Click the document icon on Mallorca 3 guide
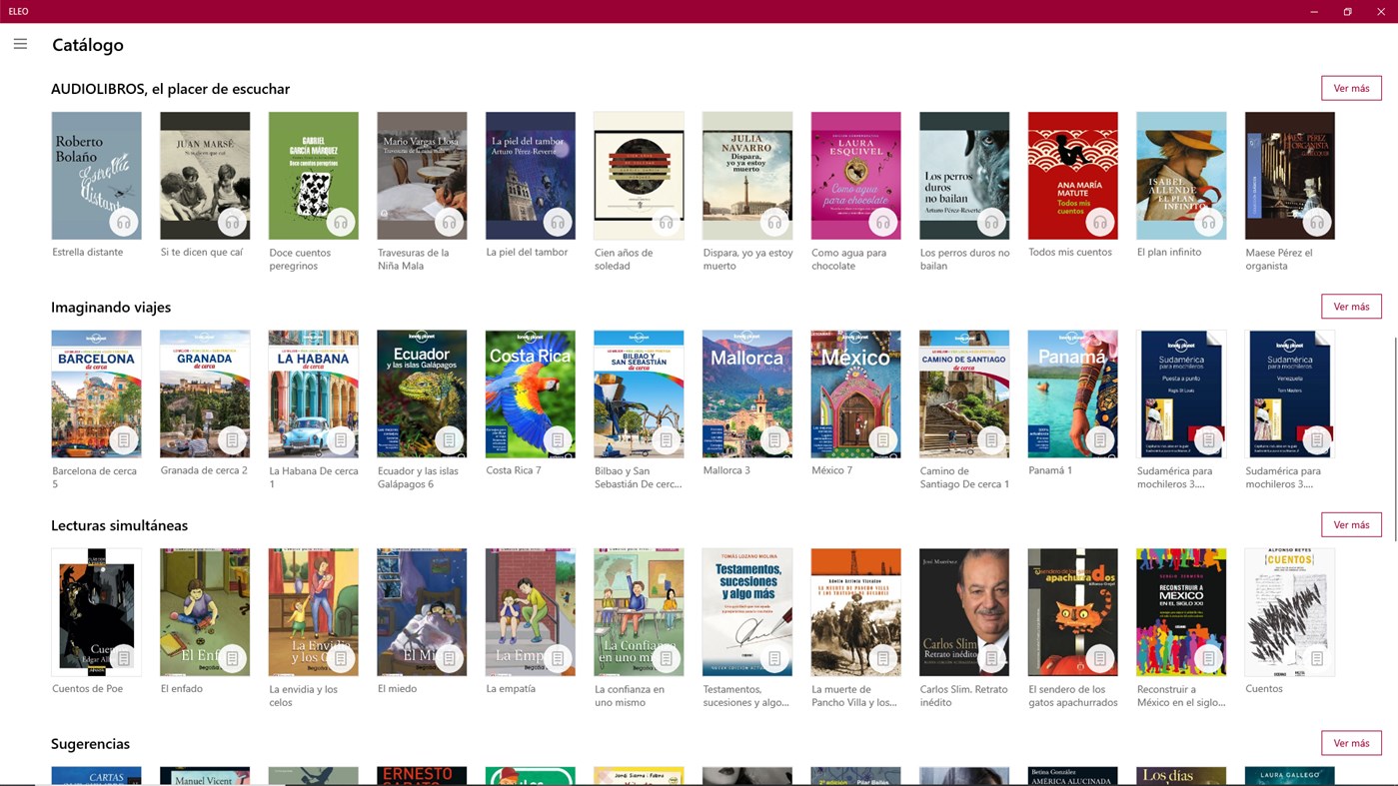This screenshot has width=1398, height=786. pyautogui.click(x=774, y=439)
